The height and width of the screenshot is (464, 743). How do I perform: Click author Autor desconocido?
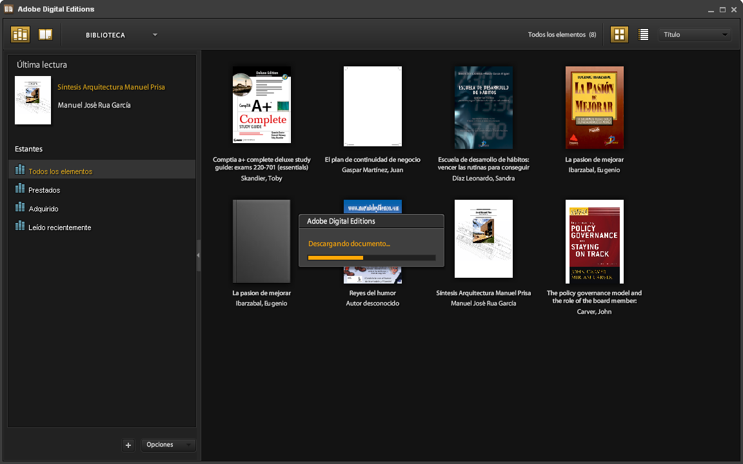pyautogui.click(x=372, y=304)
